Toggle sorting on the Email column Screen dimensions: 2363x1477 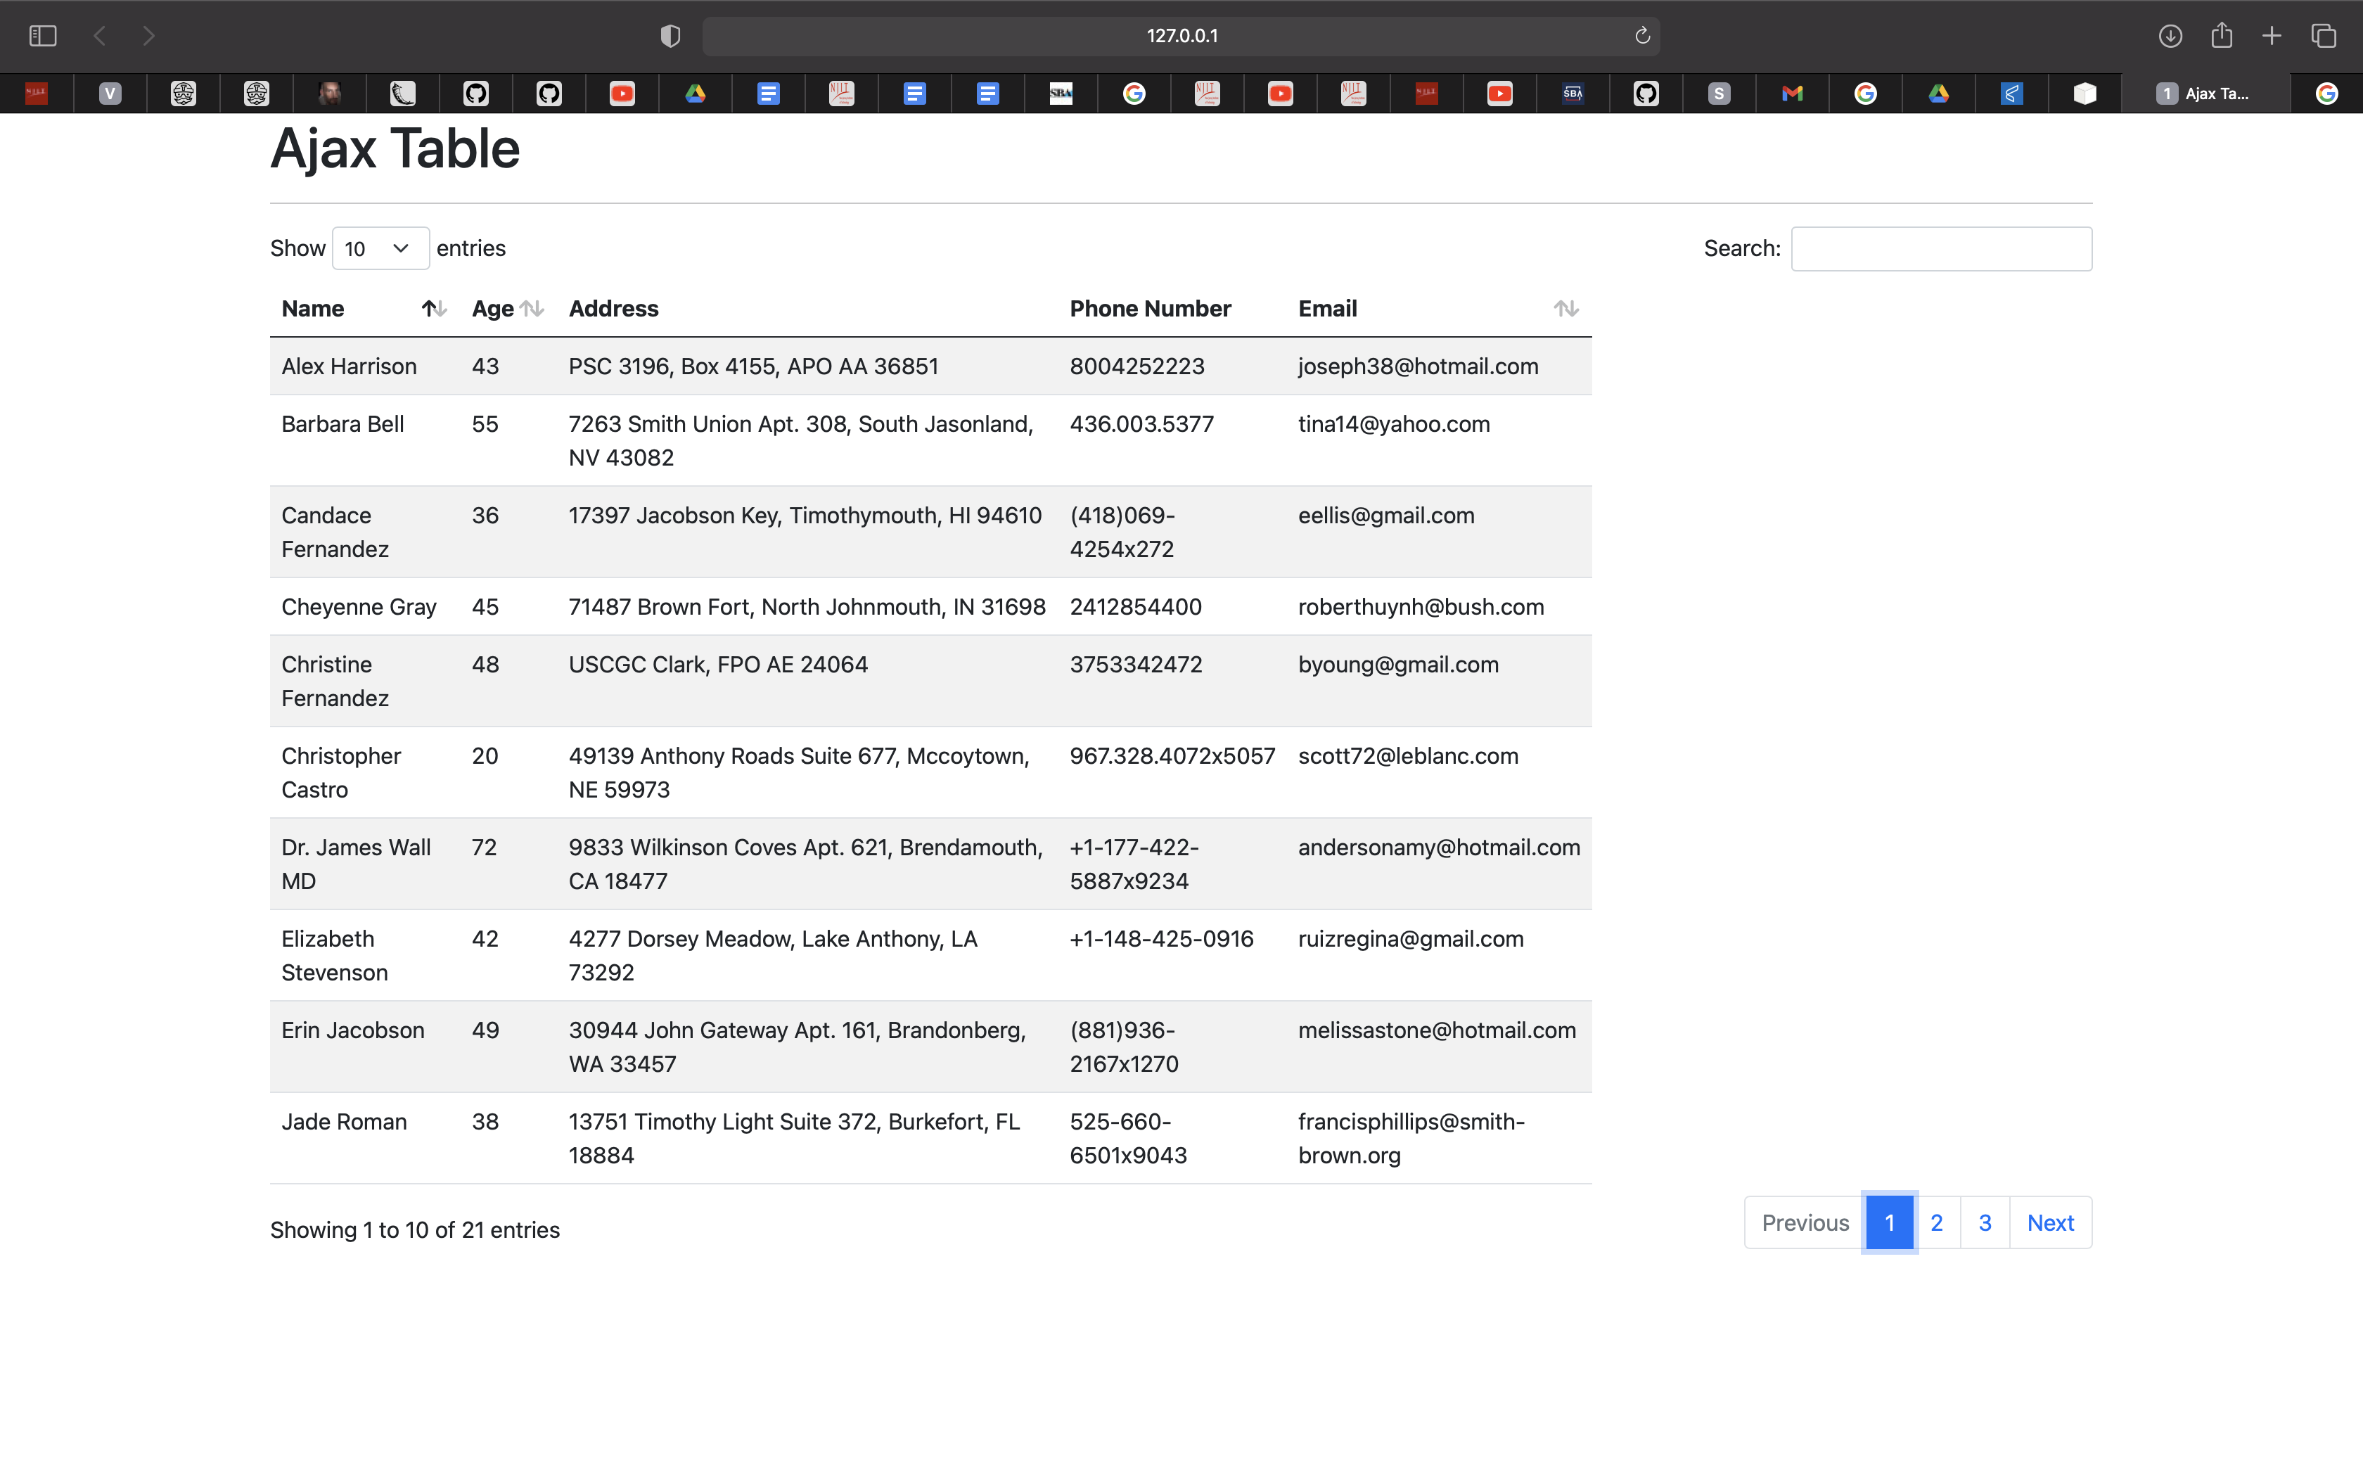1566,308
